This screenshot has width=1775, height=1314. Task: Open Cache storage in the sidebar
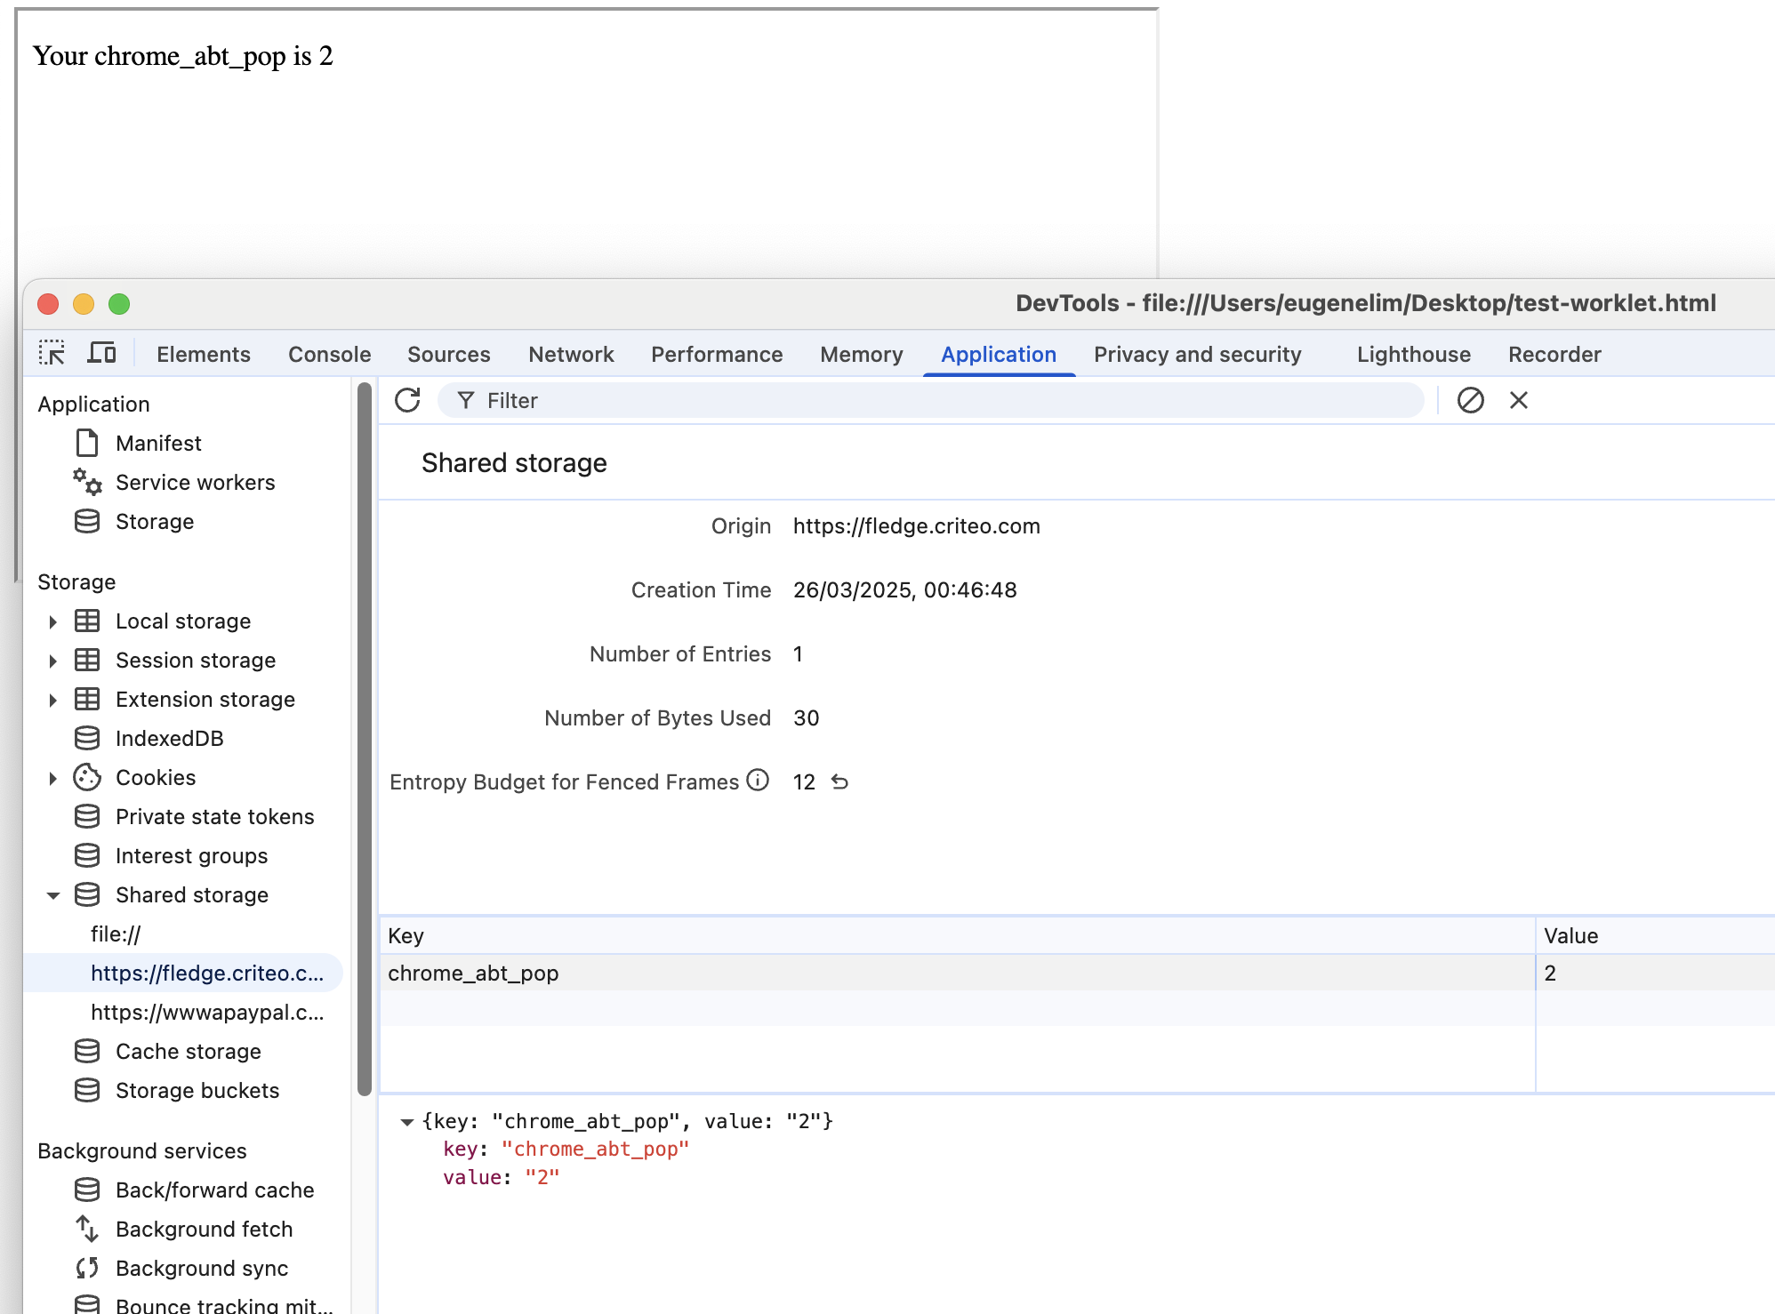188,1051
